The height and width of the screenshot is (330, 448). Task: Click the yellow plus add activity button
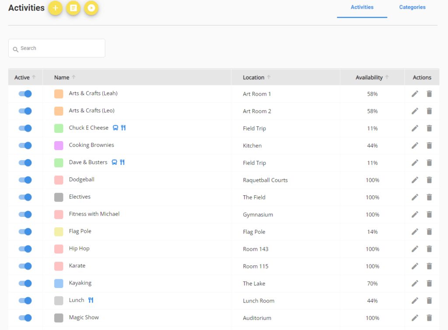(55, 8)
